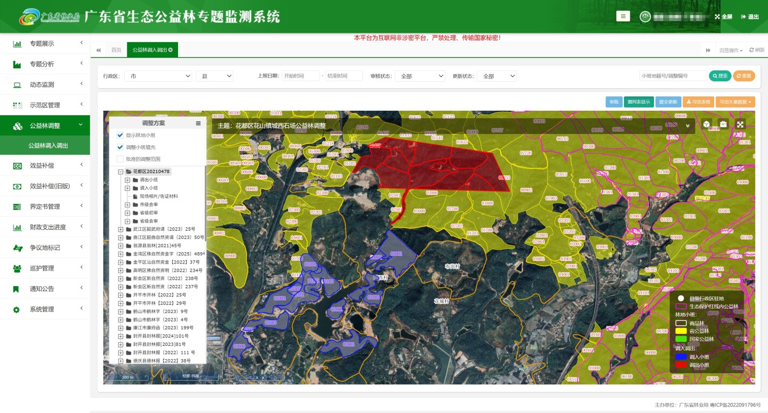Click the yellow 省公益林 legend swatch

point(681,331)
